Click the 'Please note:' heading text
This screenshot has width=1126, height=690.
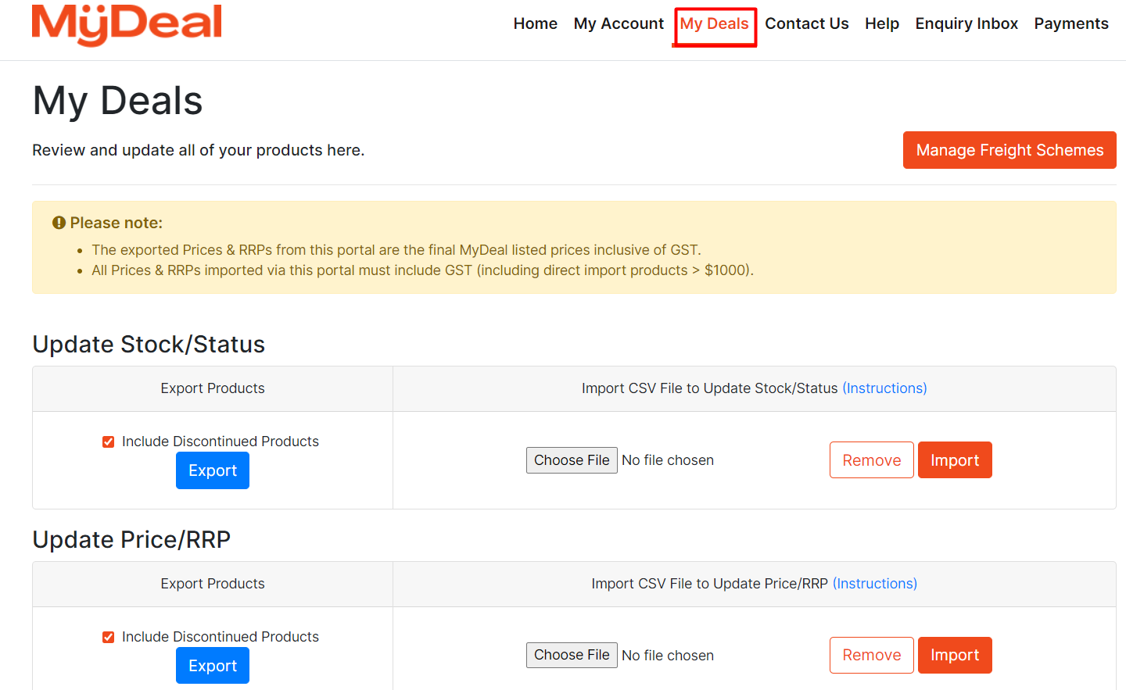tap(117, 223)
